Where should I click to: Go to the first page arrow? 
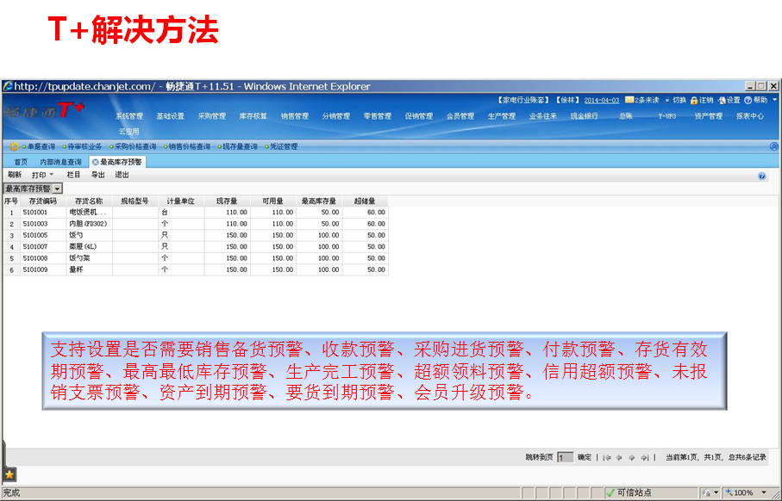(607, 458)
